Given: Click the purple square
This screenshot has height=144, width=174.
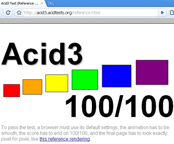Looking at the screenshot, I should click(152, 72).
